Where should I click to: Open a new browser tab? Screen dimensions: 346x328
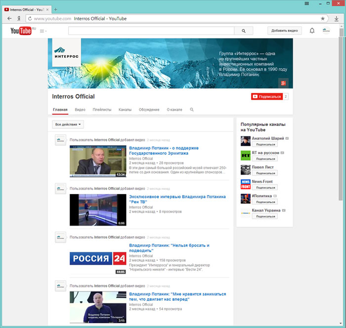55,9
